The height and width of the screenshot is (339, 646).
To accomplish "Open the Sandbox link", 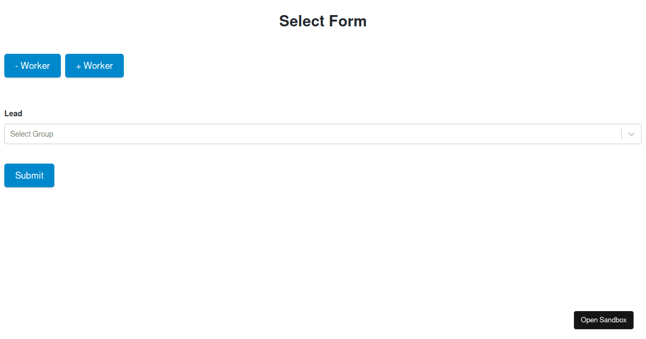I will pos(603,320).
